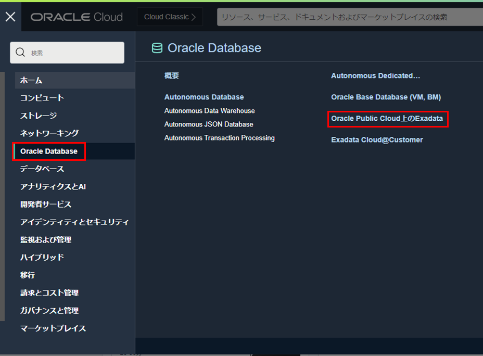Open アナリティクスとAI menu category

point(53,186)
